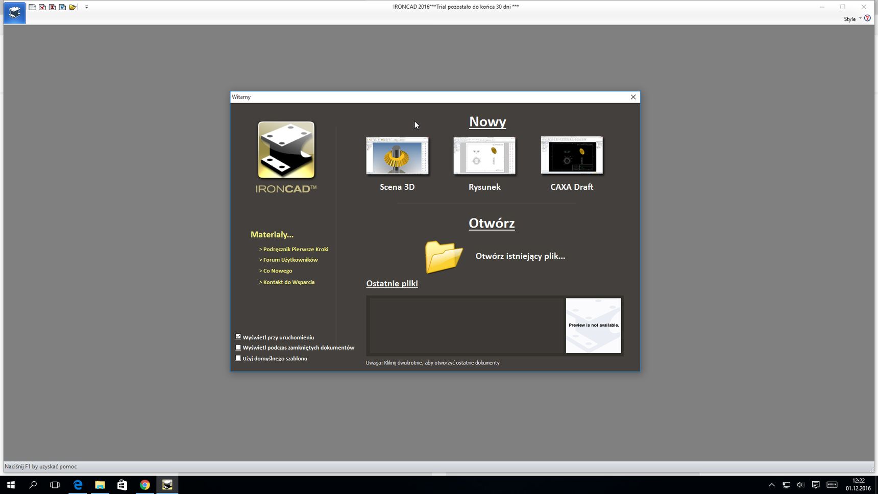Click the touch keyboard tray icon
The width and height of the screenshot is (878, 494).
(832, 485)
